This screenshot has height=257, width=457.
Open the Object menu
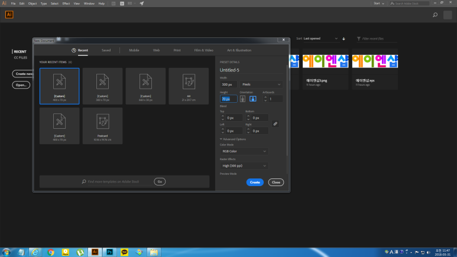[x=33, y=4]
